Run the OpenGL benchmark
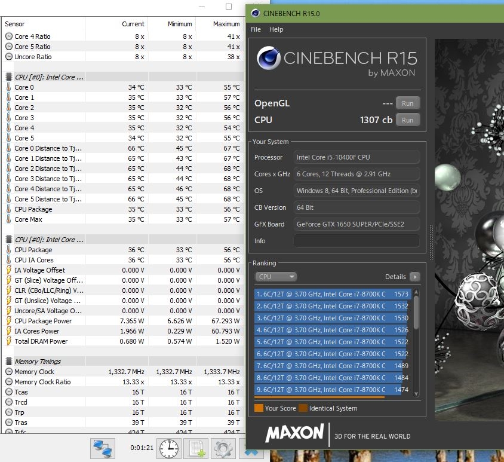504x462 pixels. click(x=407, y=103)
